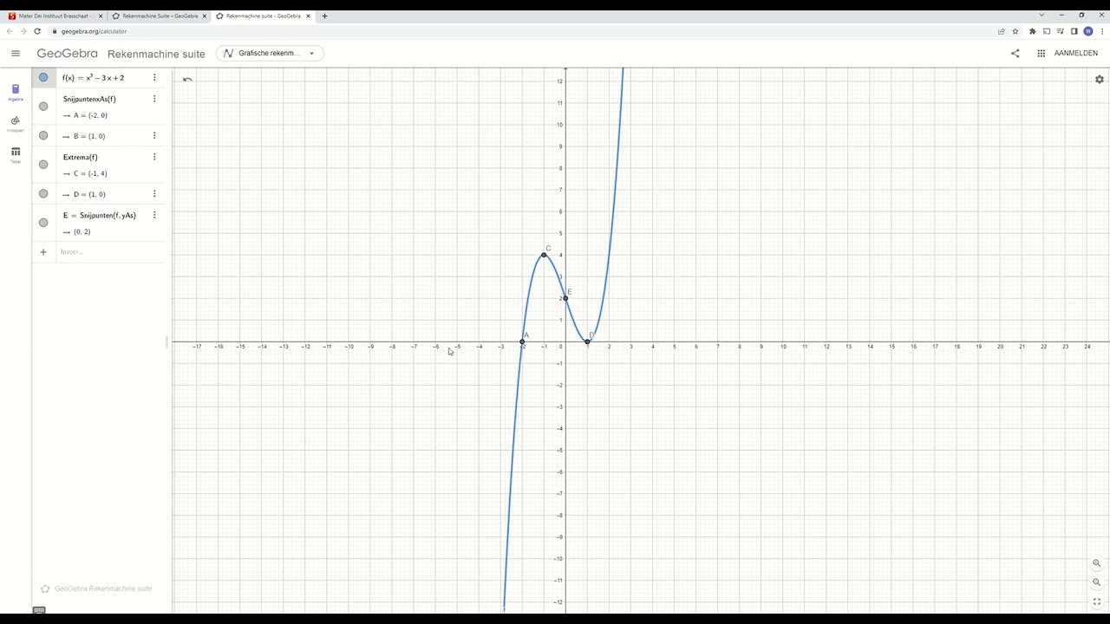Click the GeoGebra logo

[68, 53]
